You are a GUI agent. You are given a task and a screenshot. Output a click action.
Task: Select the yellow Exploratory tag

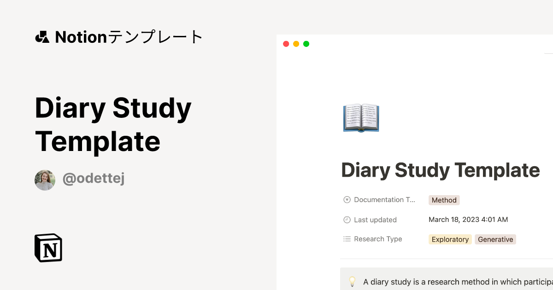click(450, 239)
